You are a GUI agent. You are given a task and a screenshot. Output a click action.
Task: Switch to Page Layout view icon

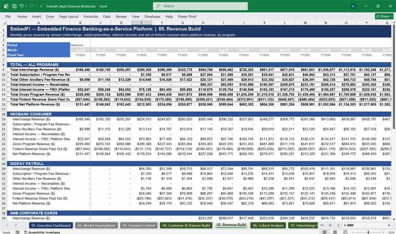coord(335,232)
